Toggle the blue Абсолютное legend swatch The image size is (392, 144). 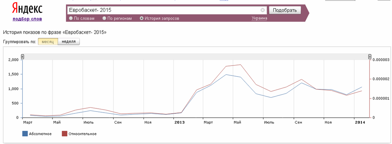[25, 134]
